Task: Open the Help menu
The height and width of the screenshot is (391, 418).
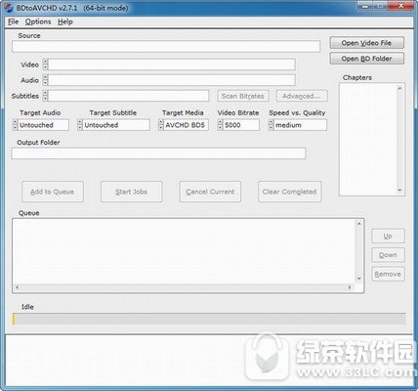Action: pos(65,22)
